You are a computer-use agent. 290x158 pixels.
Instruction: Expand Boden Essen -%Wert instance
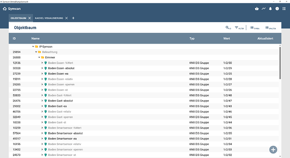pyautogui.click(x=42, y=63)
